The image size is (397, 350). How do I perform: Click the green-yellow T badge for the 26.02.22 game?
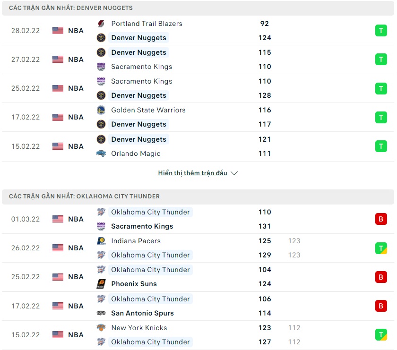381,248
